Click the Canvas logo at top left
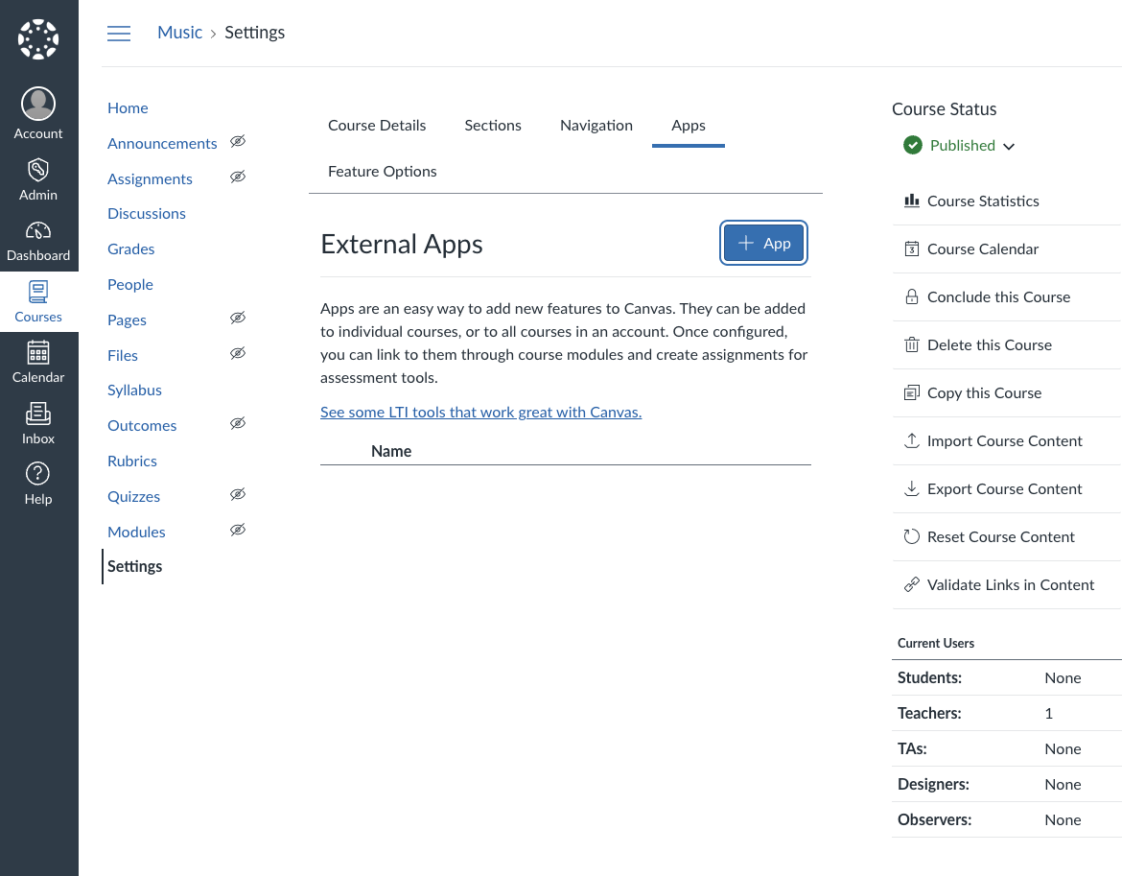Image resolution: width=1145 pixels, height=876 pixels. coord(38,38)
